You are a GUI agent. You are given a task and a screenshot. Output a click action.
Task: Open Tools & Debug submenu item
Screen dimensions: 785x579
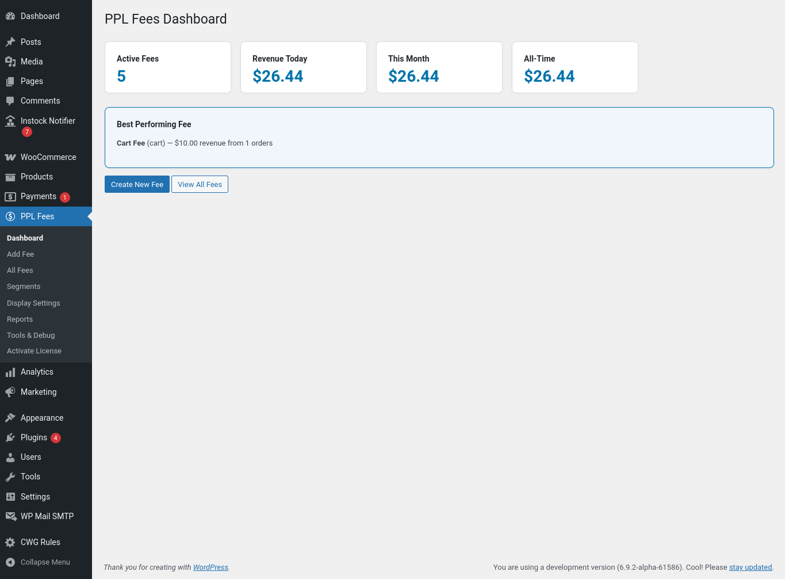pyautogui.click(x=31, y=336)
